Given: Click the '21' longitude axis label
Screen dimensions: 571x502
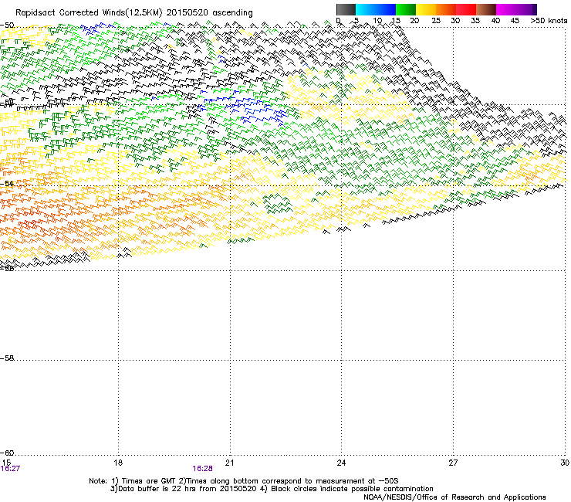Looking at the screenshot, I should pyautogui.click(x=229, y=463).
